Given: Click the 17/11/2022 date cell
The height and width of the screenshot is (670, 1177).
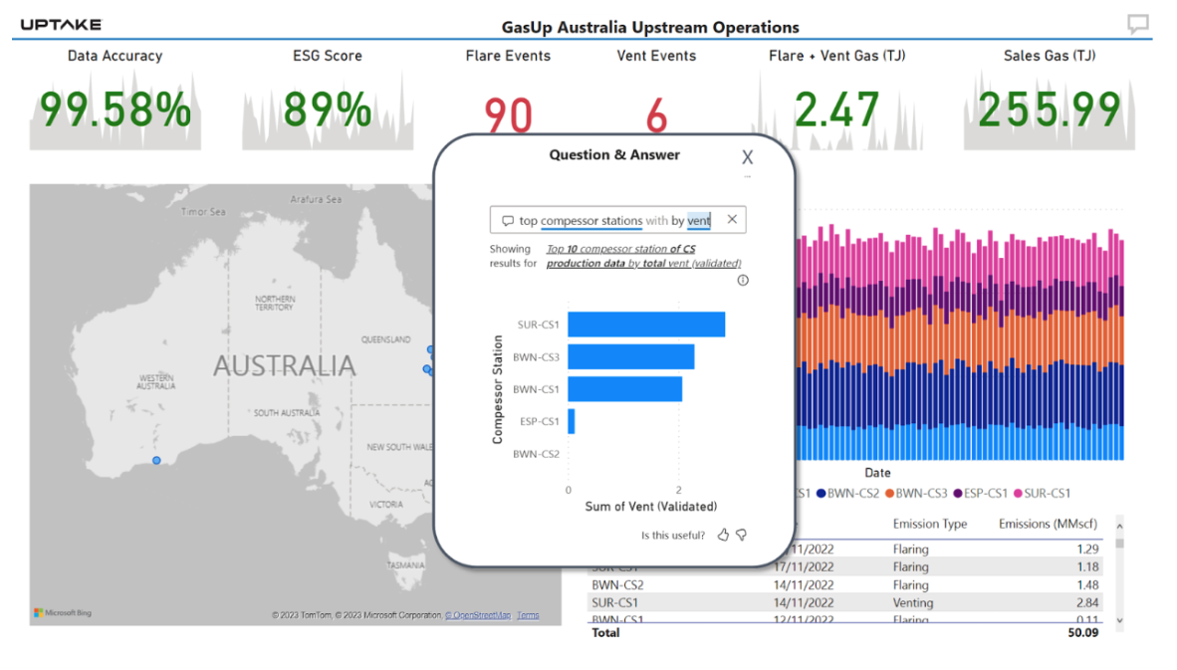Looking at the screenshot, I should point(804,567).
